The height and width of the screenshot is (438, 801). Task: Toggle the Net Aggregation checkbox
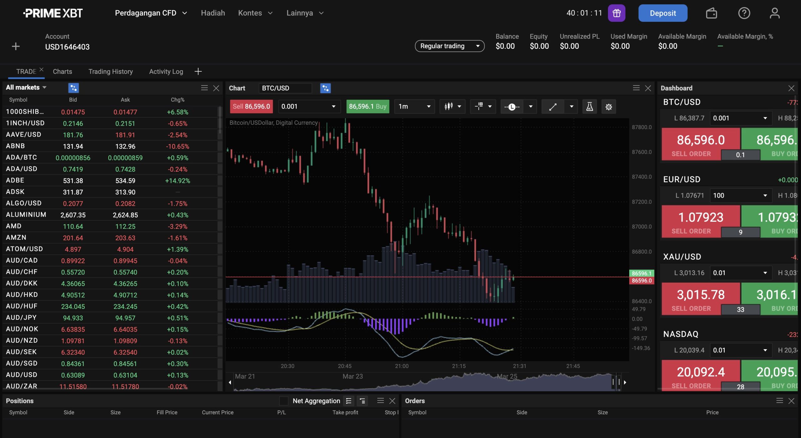pyautogui.click(x=283, y=401)
